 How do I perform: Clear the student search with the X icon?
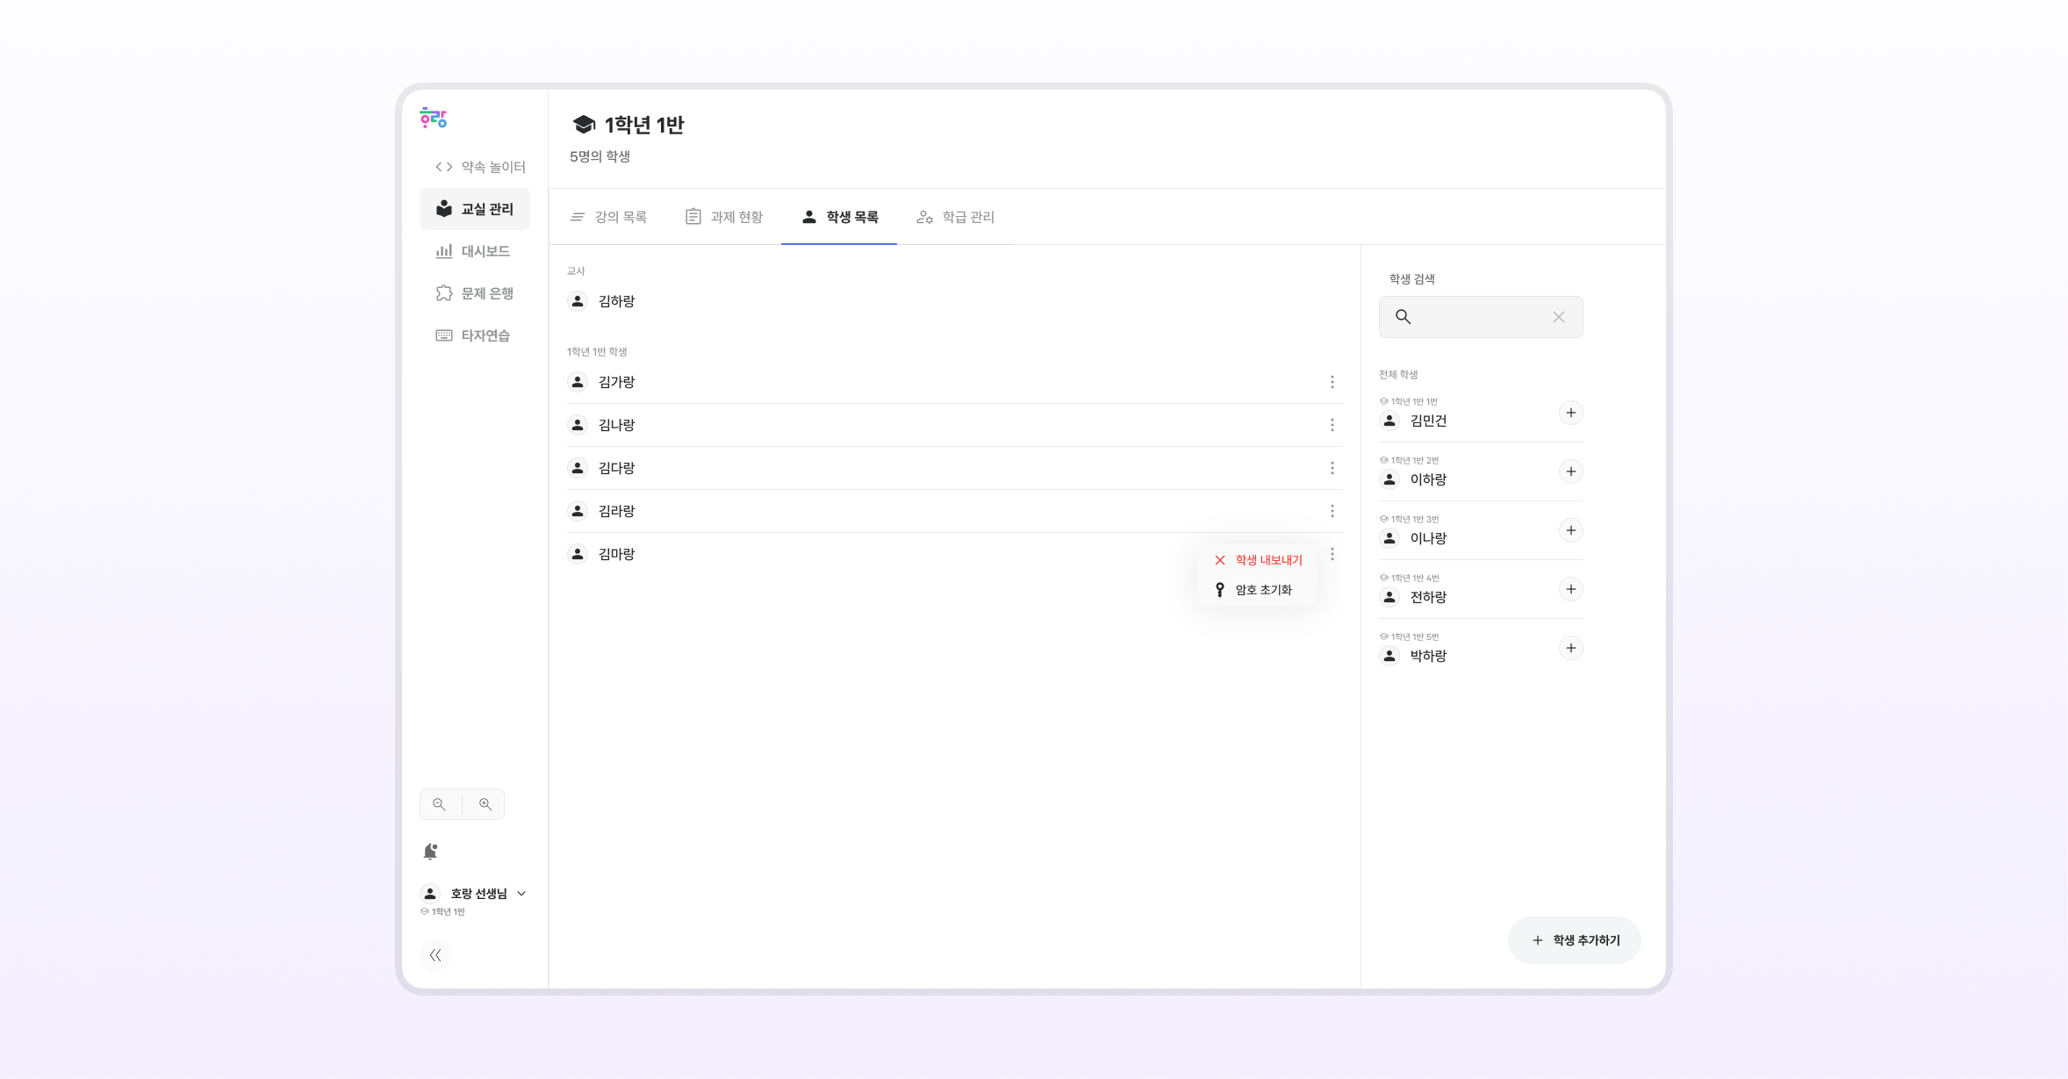pos(1558,317)
